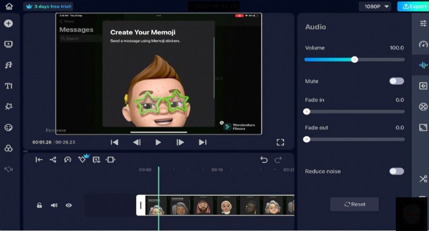
Task: Click the Fade in slider handle
Action: tap(307, 111)
